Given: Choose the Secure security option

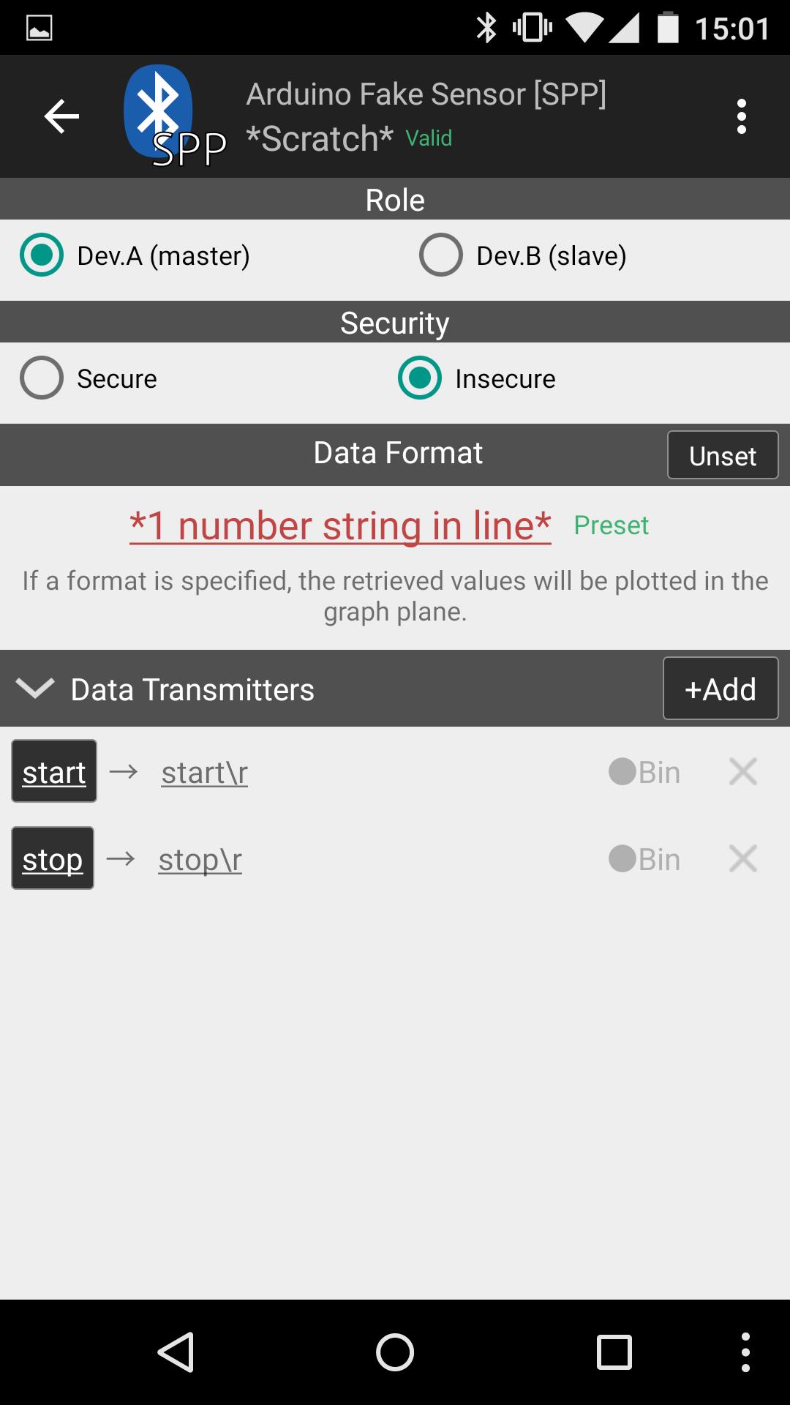Looking at the screenshot, I should 42,378.
